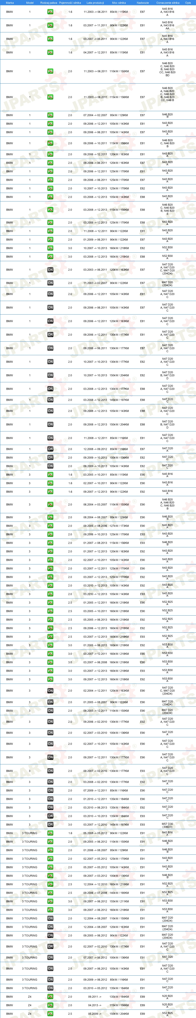Click the Pojemność silnika column header
This screenshot has height=1018, width=196.
tap(70, 3)
